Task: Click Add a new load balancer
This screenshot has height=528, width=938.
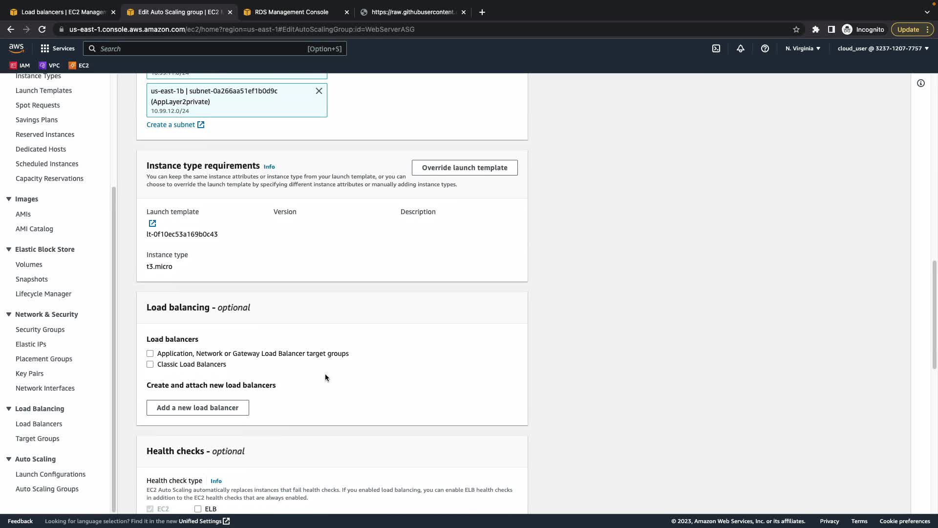Action: click(197, 408)
